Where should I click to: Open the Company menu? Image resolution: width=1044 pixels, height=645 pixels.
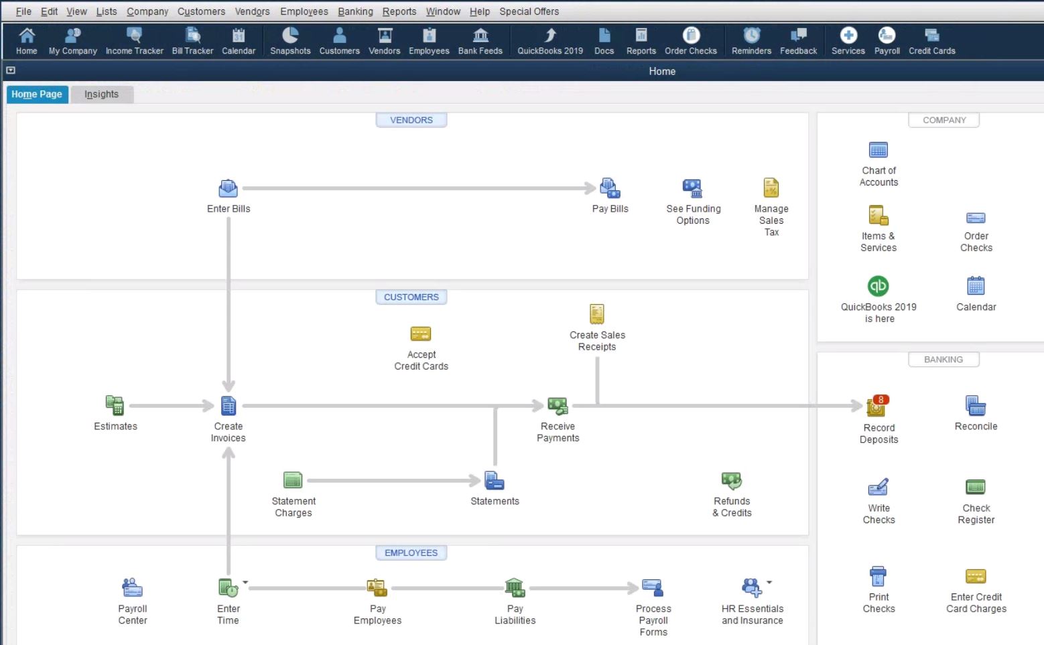click(x=147, y=11)
